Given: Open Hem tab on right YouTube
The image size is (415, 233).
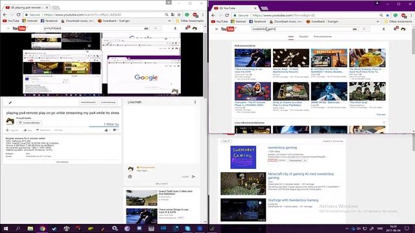Looking at the screenshot, I should coord(291,37).
